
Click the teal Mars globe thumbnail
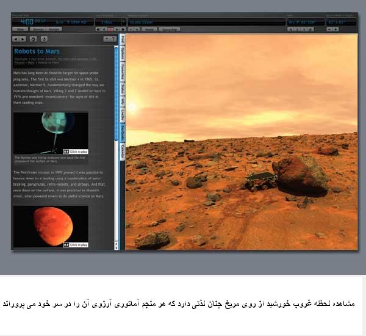point(51,133)
